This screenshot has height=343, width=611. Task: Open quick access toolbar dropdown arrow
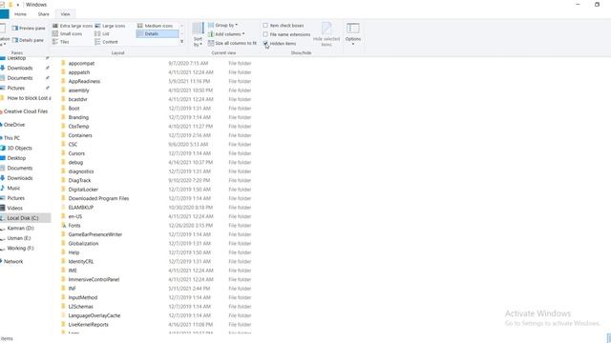click(x=18, y=5)
